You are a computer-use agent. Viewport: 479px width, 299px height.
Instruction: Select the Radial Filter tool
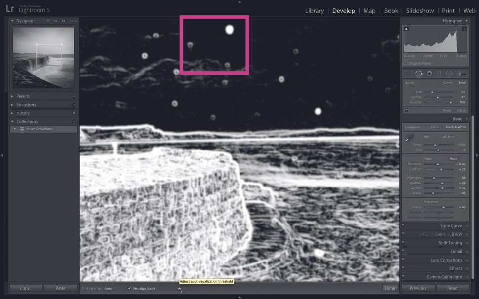click(x=449, y=73)
